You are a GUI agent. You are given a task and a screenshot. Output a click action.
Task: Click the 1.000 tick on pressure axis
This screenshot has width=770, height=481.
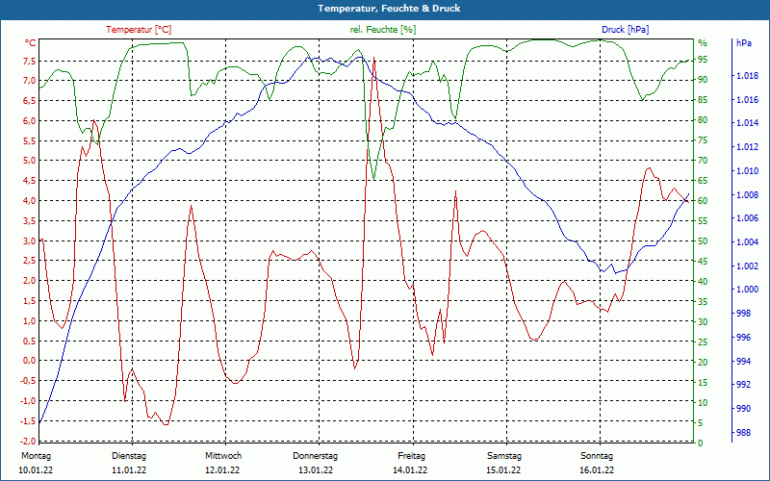pyautogui.click(x=746, y=290)
